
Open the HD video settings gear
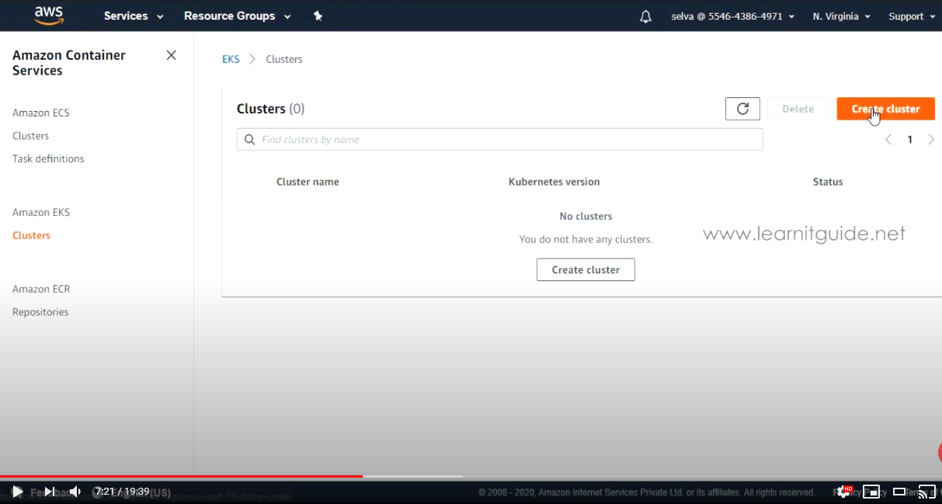pyautogui.click(x=844, y=492)
